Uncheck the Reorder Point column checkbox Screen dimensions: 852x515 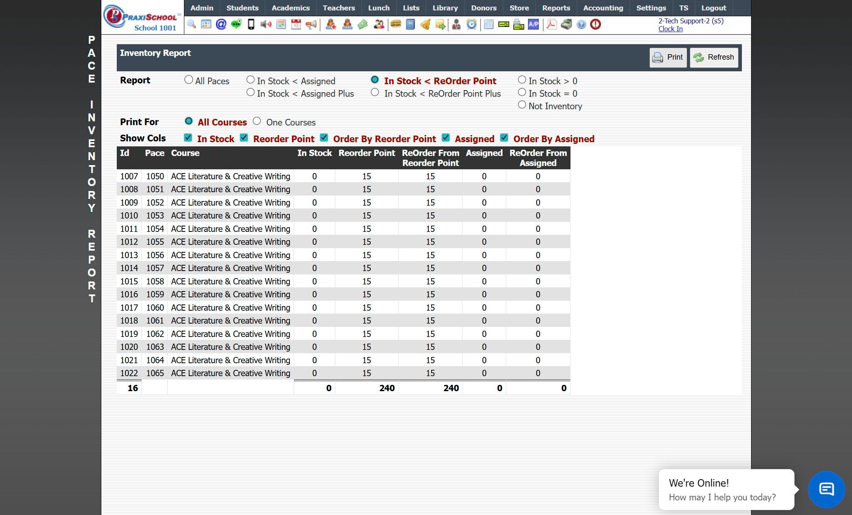click(244, 138)
